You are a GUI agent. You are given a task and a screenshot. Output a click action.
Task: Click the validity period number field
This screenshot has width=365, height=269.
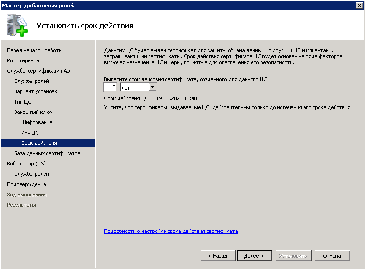(x=110, y=87)
